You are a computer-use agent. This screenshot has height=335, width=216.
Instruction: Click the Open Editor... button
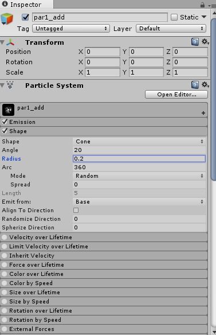[x=176, y=95]
